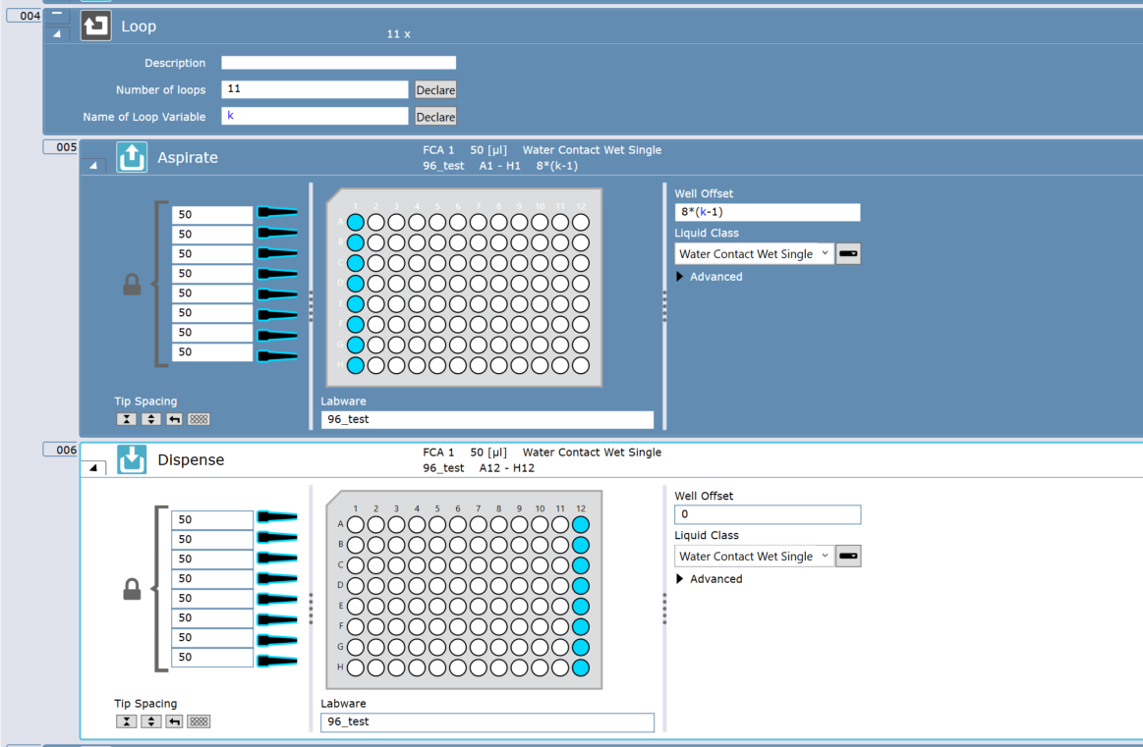
Task: Click the tip icon beside Aspirate Liquid Class
Action: 848,254
